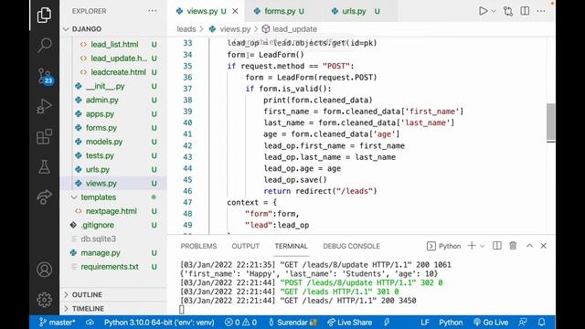Click the feedback icon in status bar
Viewport: 585px width, 329px height.
tap(523, 323)
